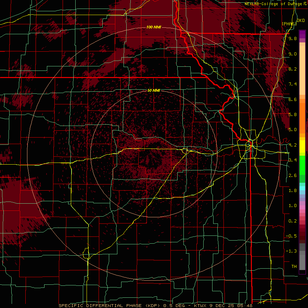Click the yellow band on the color bar

[x=302, y=146]
